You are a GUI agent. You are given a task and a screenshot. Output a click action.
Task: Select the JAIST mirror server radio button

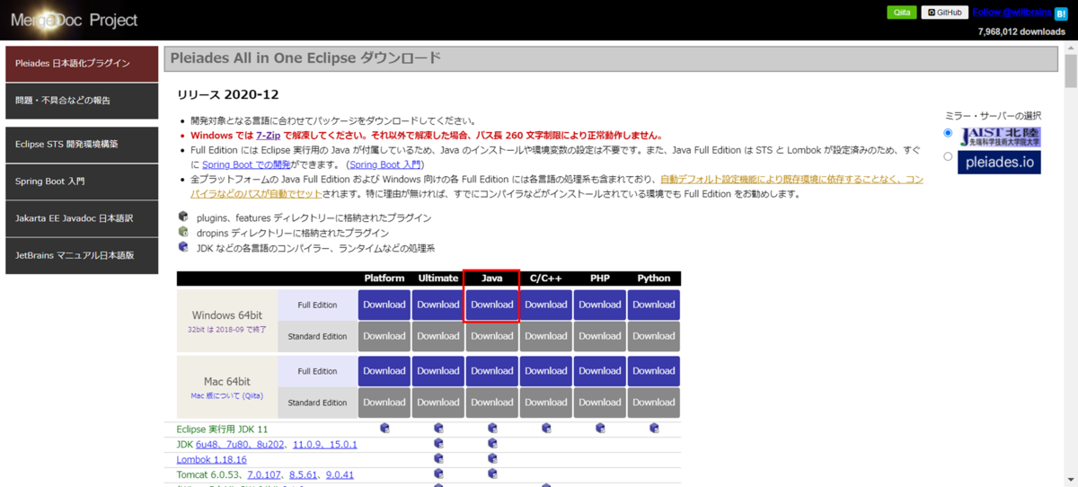pos(948,133)
